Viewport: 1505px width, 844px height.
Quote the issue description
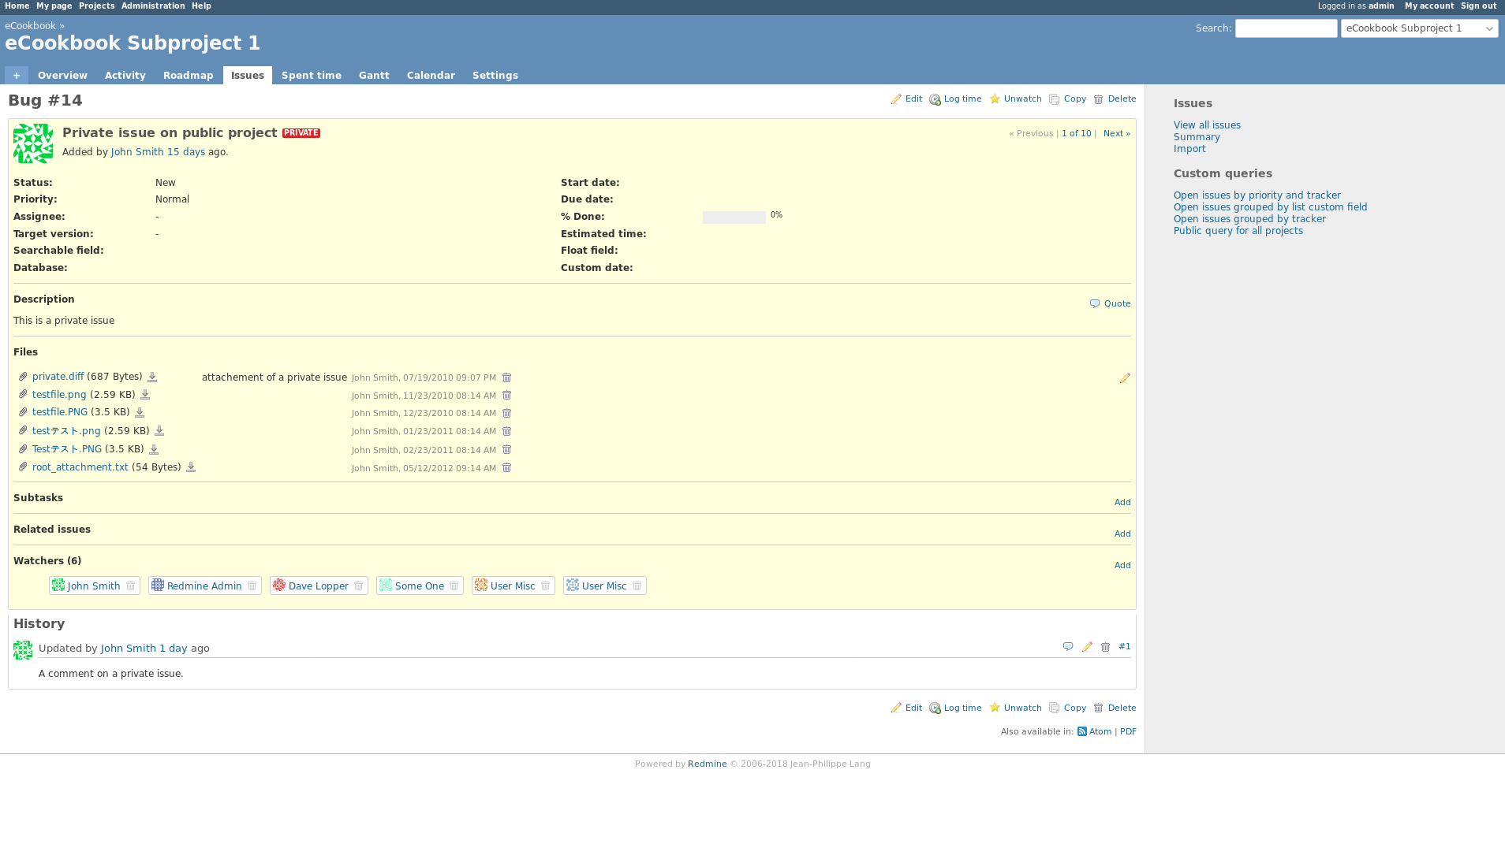pos(1110,304)
